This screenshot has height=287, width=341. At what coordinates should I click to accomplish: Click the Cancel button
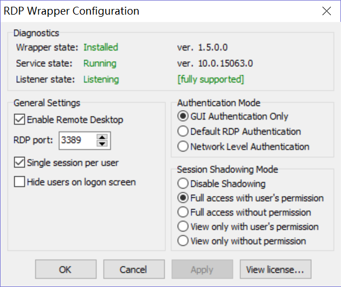click(x=134, y=270)
